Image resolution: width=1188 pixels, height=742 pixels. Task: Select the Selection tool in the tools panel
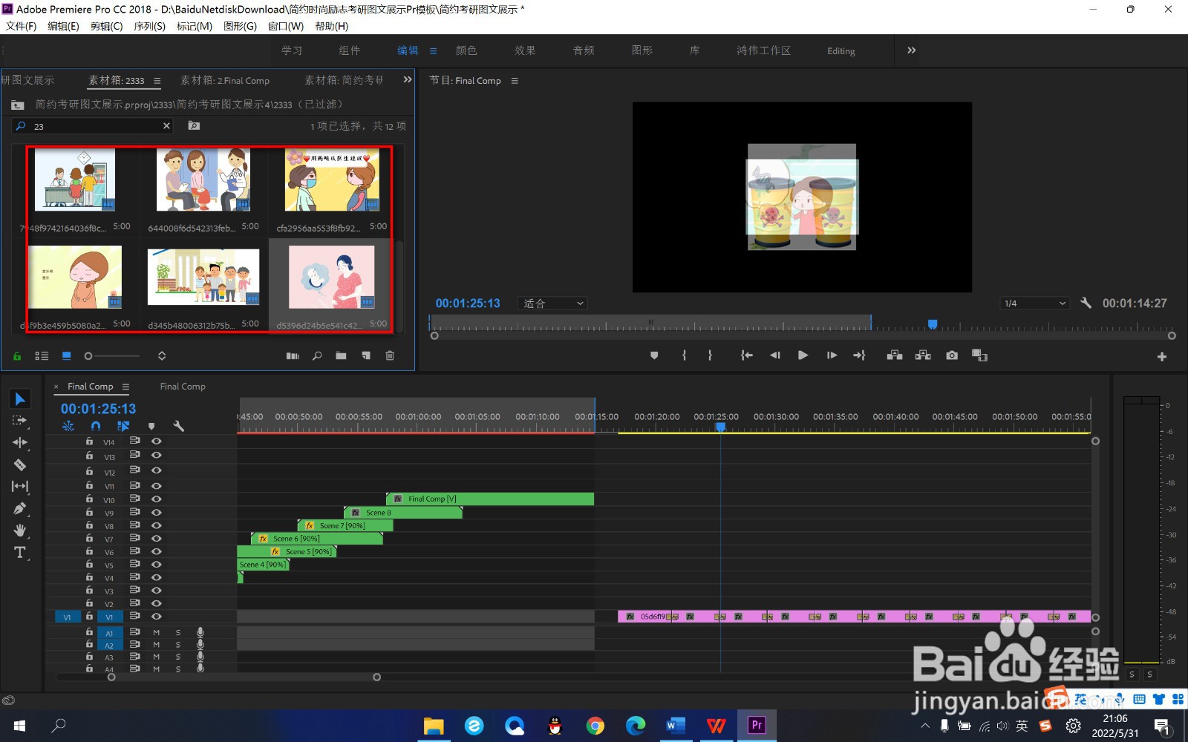20,399
